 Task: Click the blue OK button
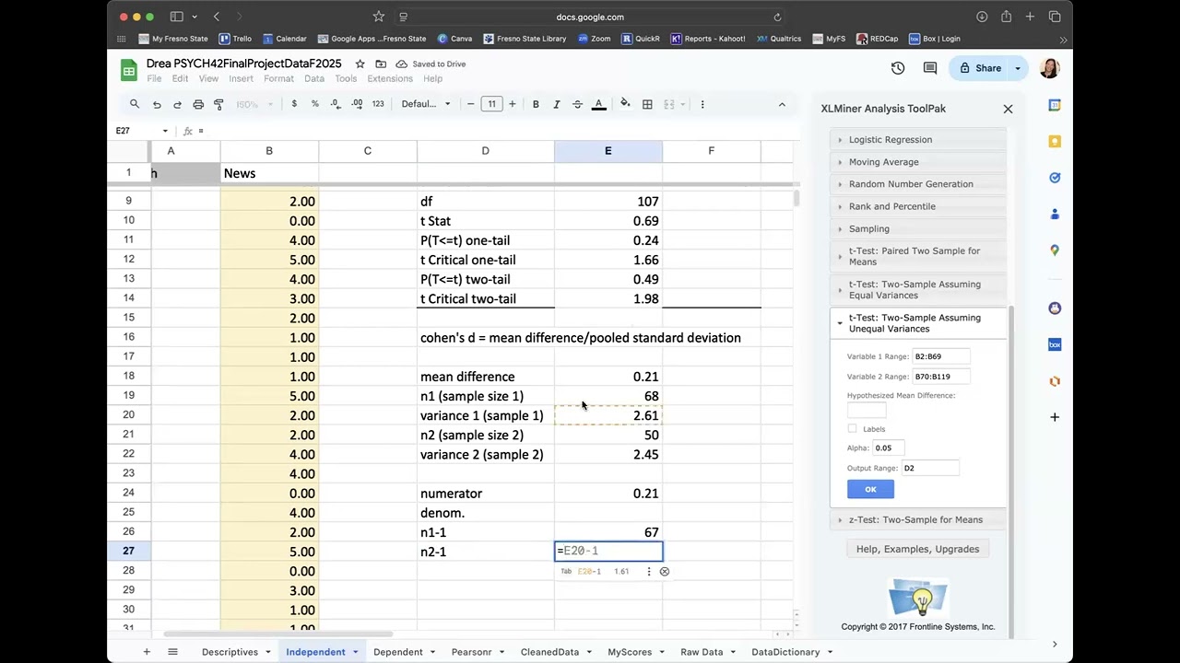point(870,489)
